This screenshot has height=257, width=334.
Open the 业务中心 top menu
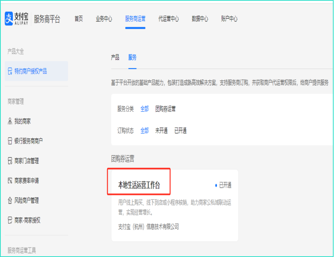(104, 19)
